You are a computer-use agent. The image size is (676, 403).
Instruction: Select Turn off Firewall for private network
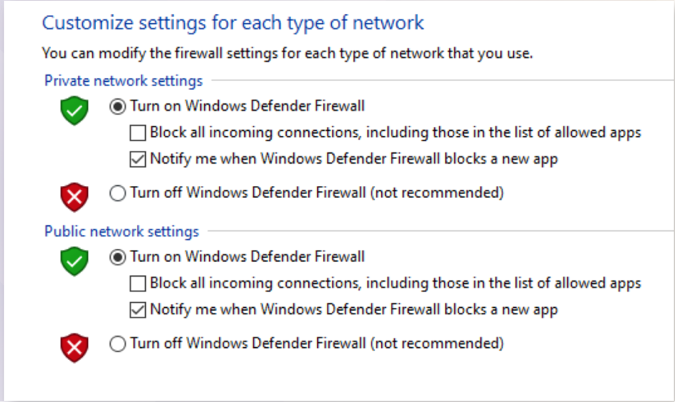(118, 193)
